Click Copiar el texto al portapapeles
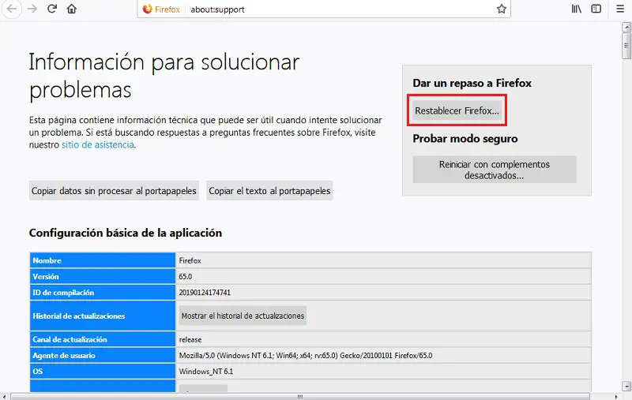 pos(269,191)
